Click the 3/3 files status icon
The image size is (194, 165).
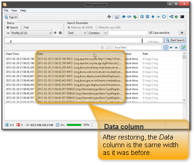pyautogui.click(x=7, y=125)
